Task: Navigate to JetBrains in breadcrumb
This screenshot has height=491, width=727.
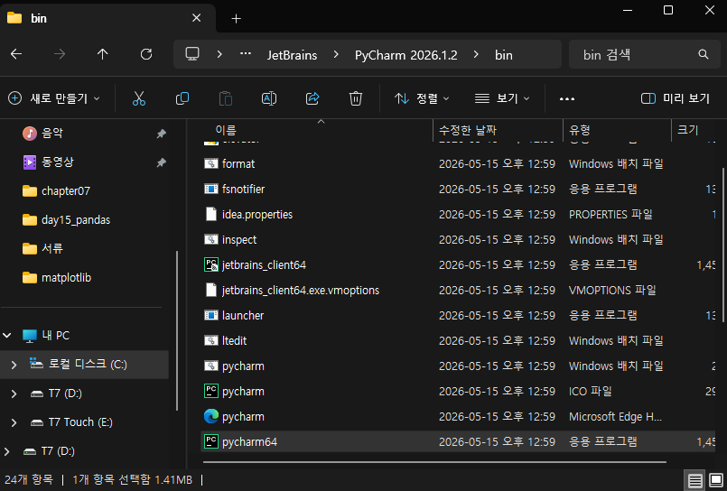Action: [x=292, y=55]
